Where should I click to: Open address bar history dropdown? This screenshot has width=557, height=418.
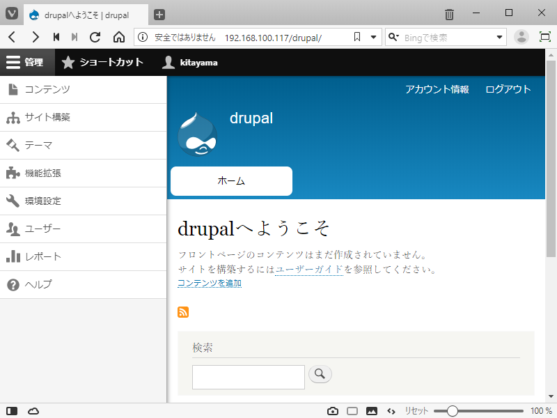click(x=373, y=37)
